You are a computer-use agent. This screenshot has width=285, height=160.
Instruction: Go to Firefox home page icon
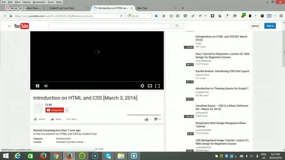[x=164, y=16]
